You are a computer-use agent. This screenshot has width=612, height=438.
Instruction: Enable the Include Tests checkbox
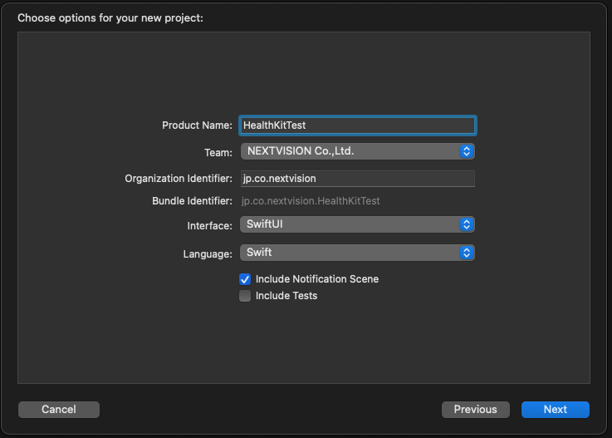[245, 296]
